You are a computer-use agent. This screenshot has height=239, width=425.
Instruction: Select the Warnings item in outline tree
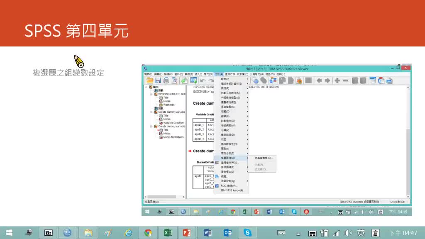[169, 105]
